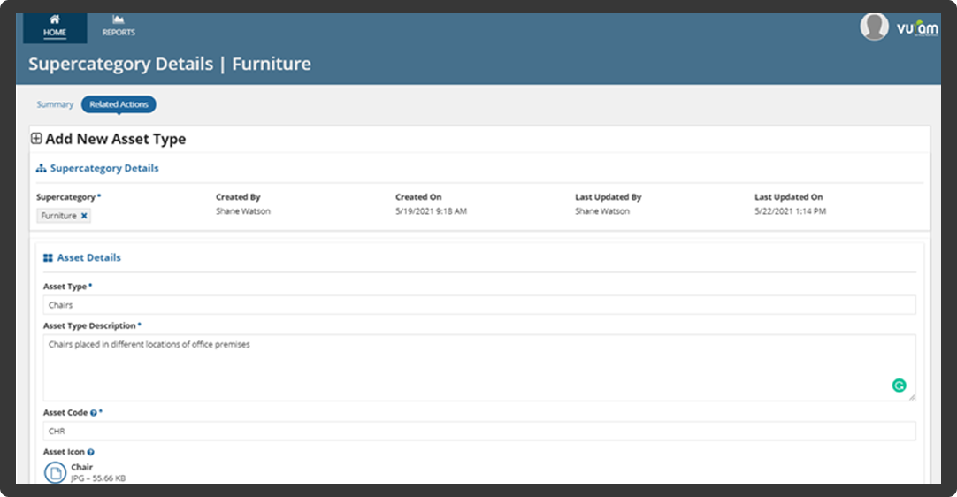The image size is (957, 497).
Task: Click the Chair file document icon
Action: coord(55,472)
